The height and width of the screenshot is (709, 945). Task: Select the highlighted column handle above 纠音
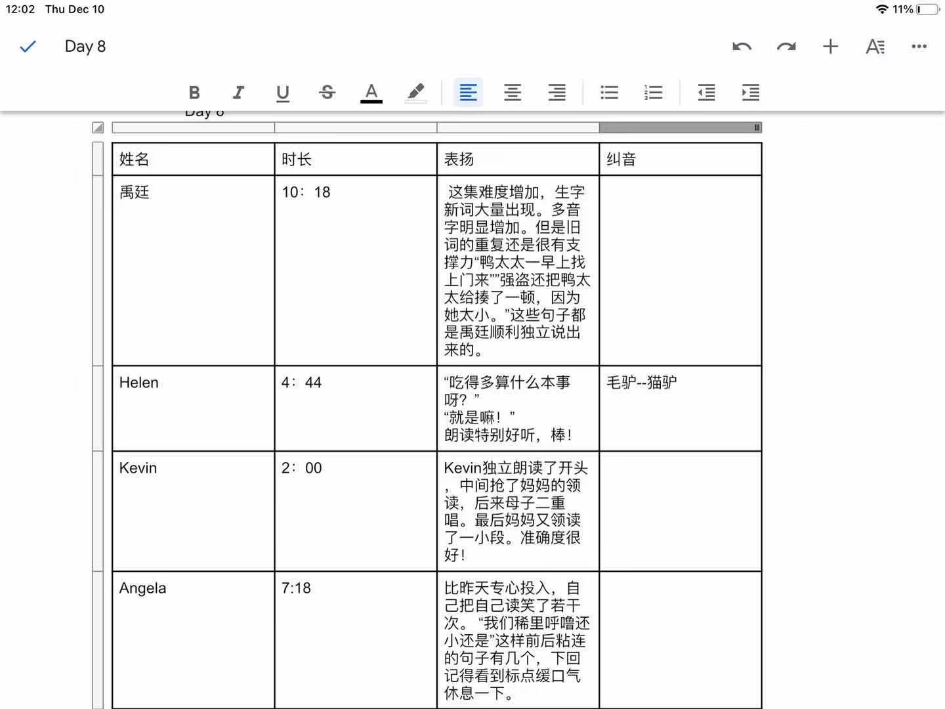680,127
